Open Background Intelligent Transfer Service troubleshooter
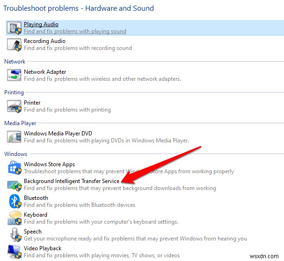This screenshot has width=284, height=261. pyautogui.click(x=72, y=181)
